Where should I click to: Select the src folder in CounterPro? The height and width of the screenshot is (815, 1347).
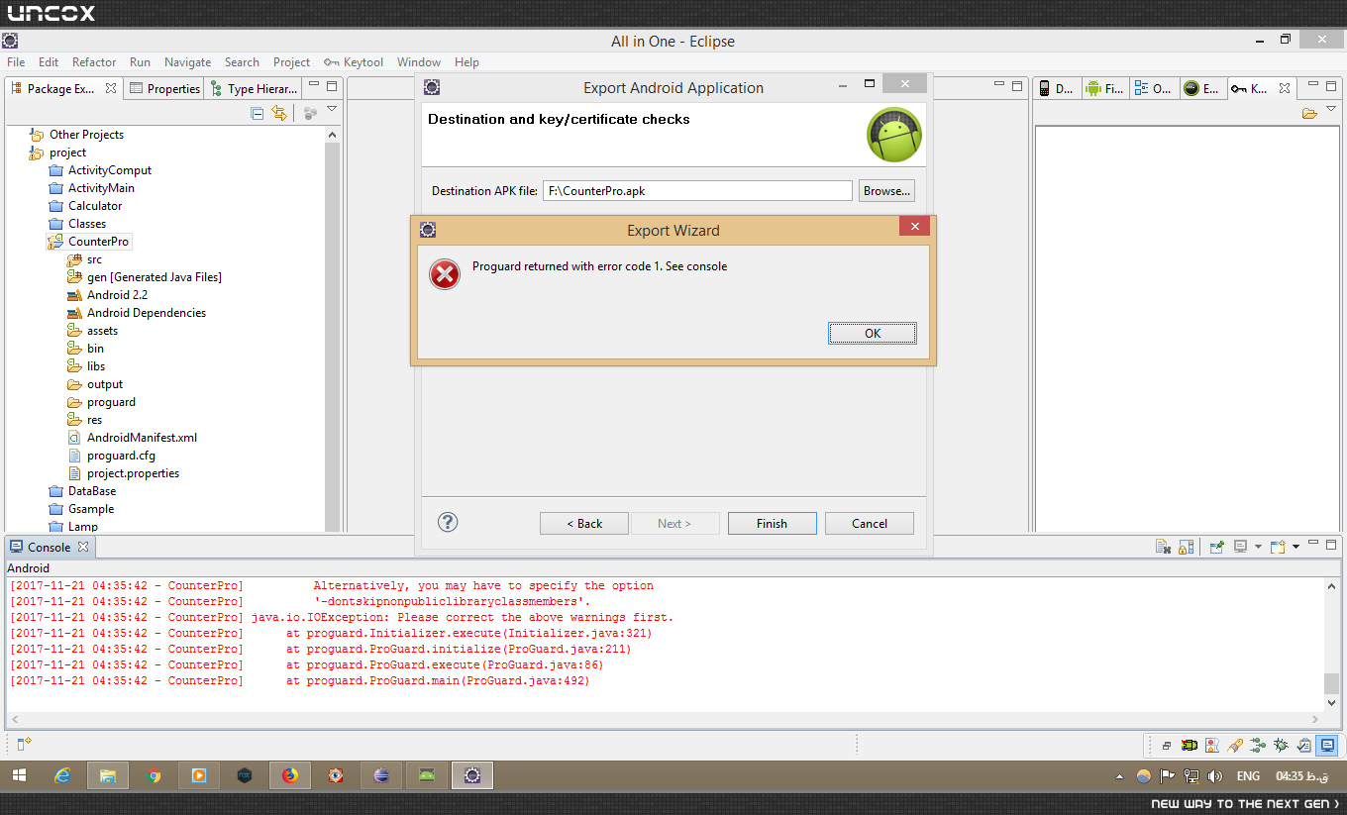94,259
